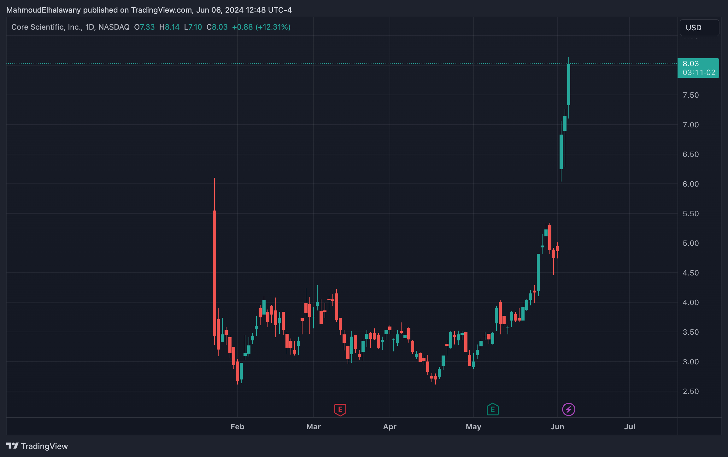Click the 3.00 price scale label
The height and width of the screenshot is (457, 728).
point(690,362)
